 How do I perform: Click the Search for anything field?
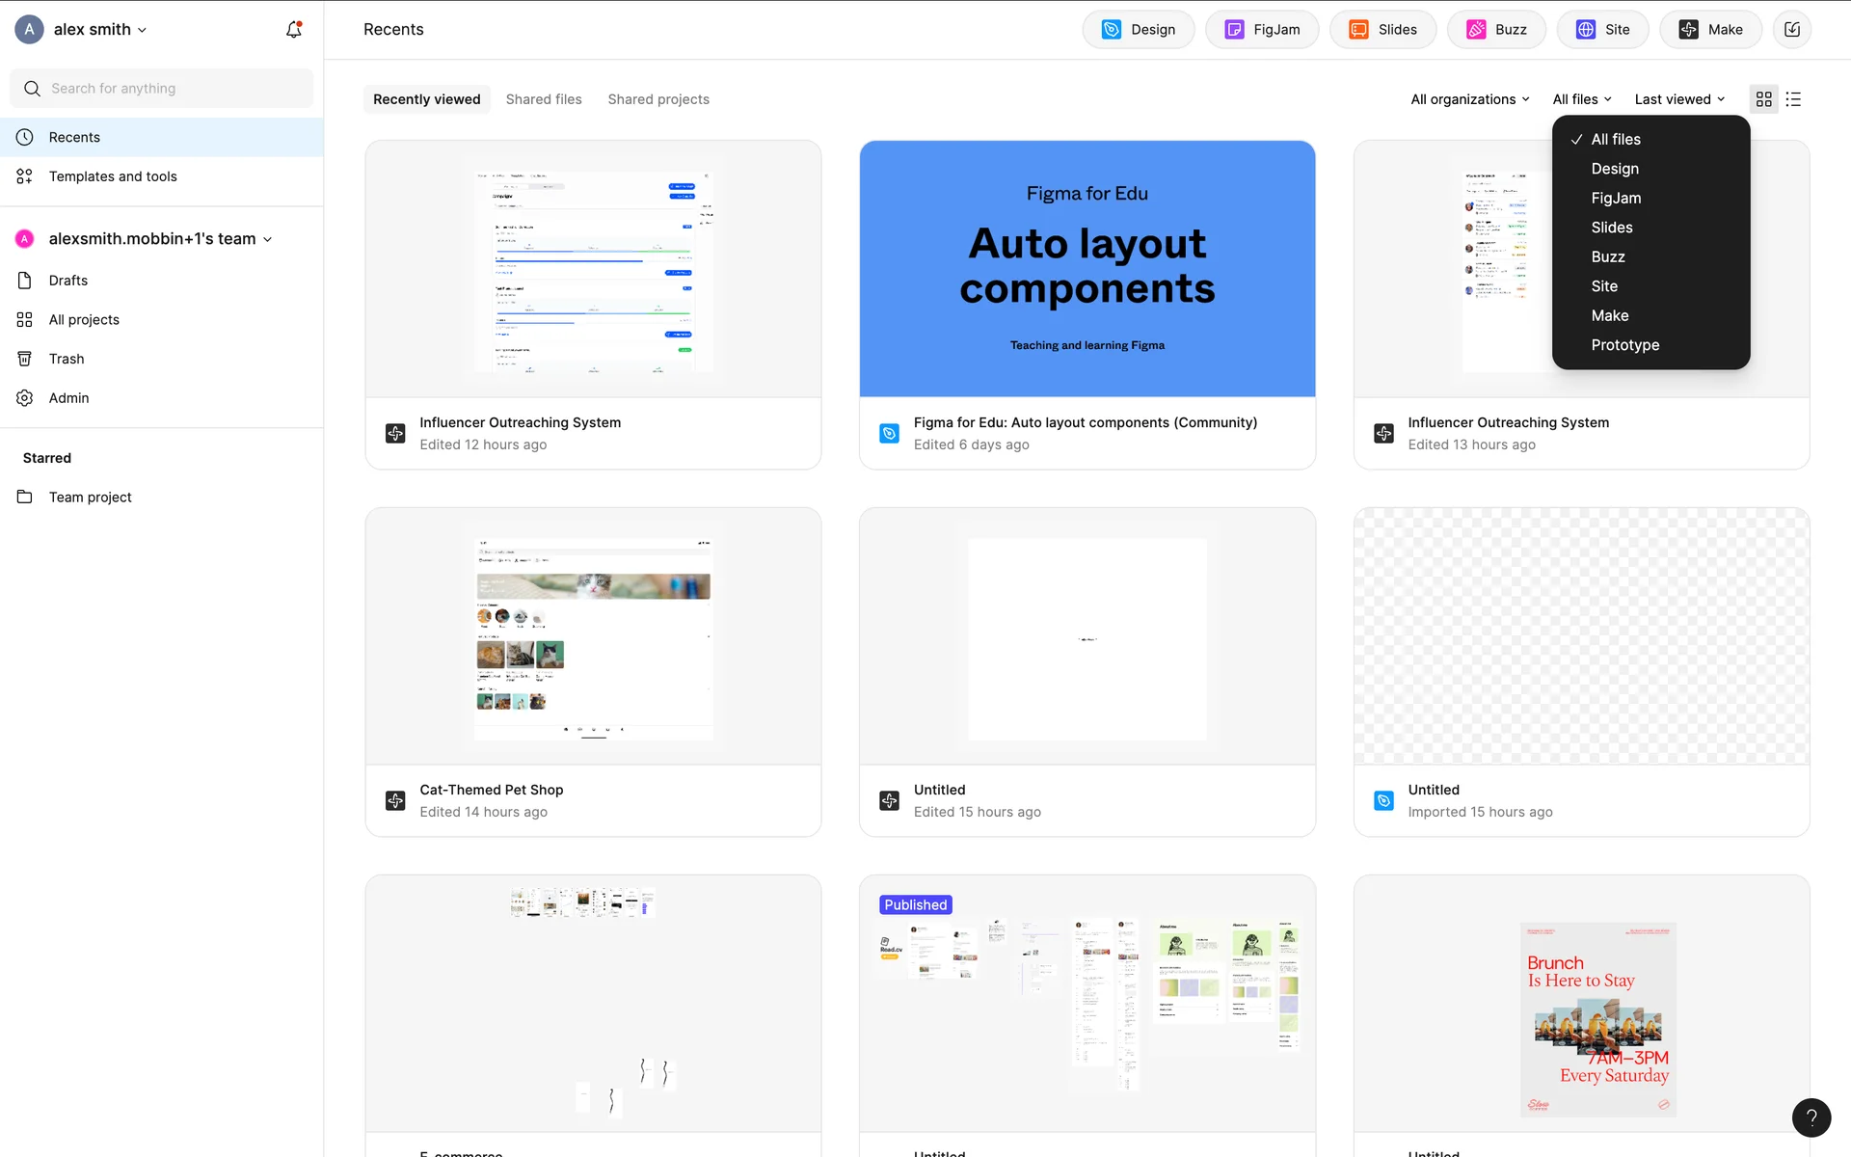tap(162, 89)
